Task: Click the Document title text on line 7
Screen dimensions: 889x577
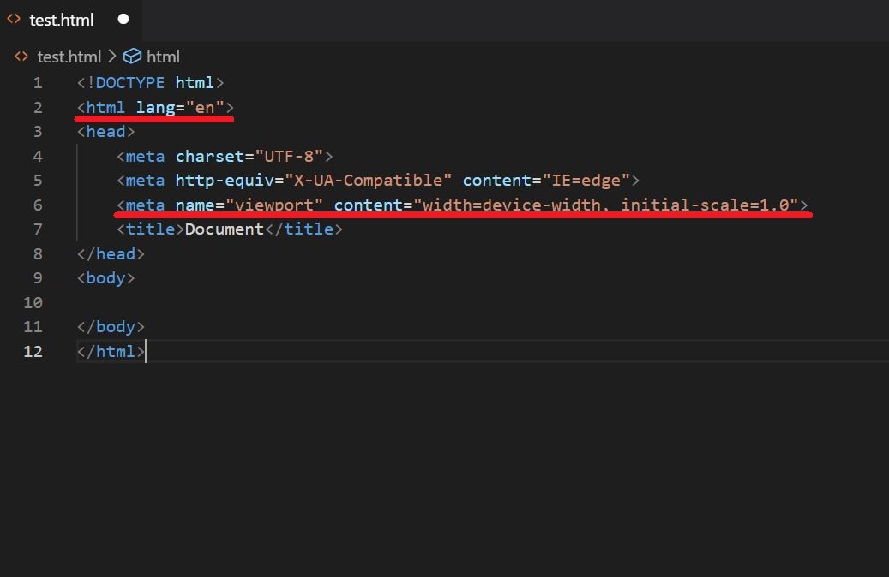Action: [225, 229]
